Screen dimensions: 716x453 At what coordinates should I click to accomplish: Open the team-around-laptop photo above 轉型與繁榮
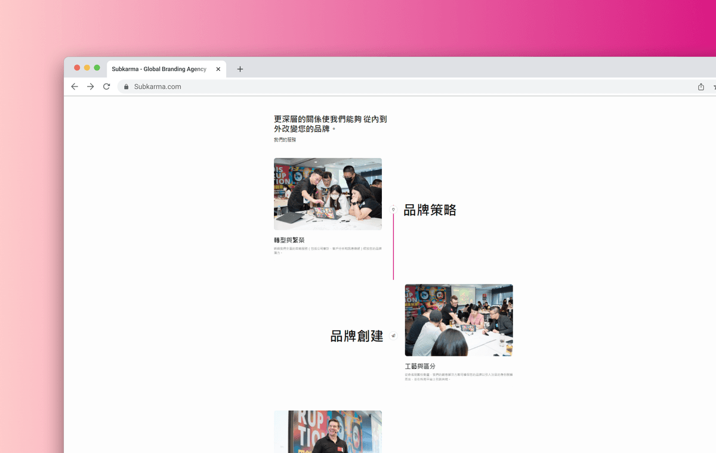(328, 194)
